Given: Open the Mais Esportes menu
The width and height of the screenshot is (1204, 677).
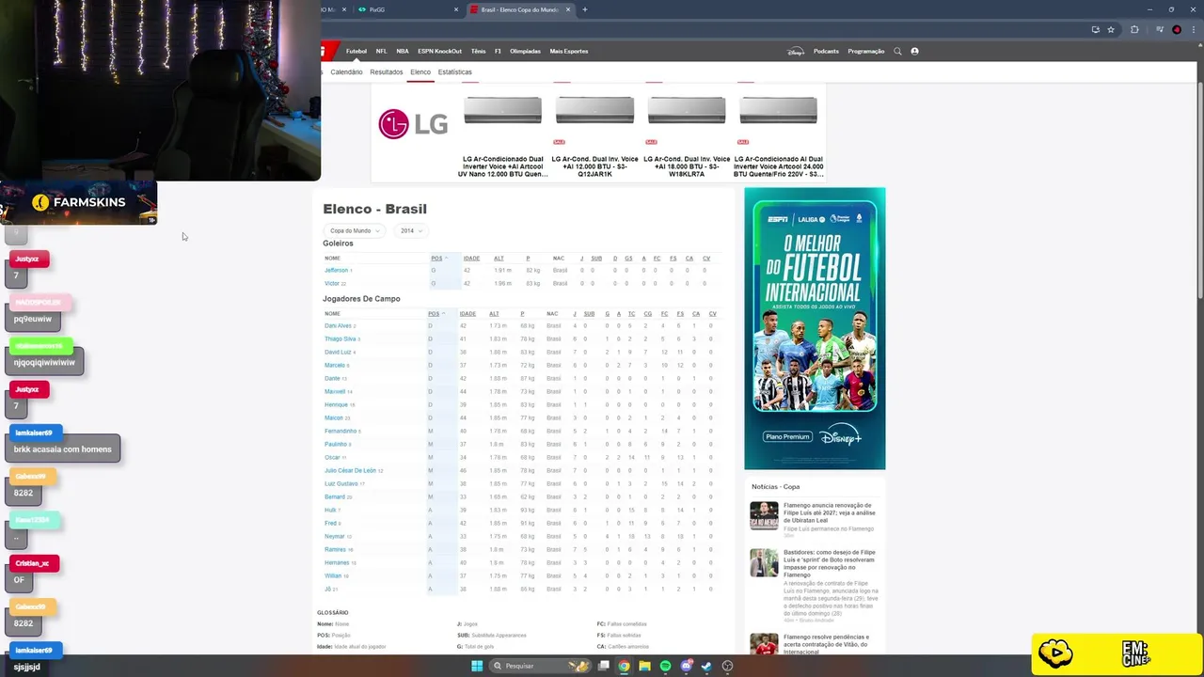Looking at the screenshot, I should [x=569, y=51].
